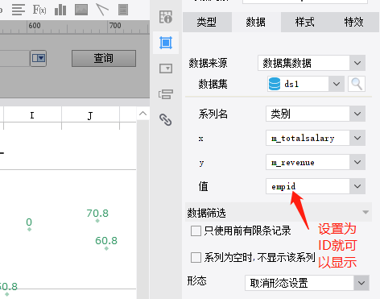Switch to the 类型 tab

[x=207, y=22]
